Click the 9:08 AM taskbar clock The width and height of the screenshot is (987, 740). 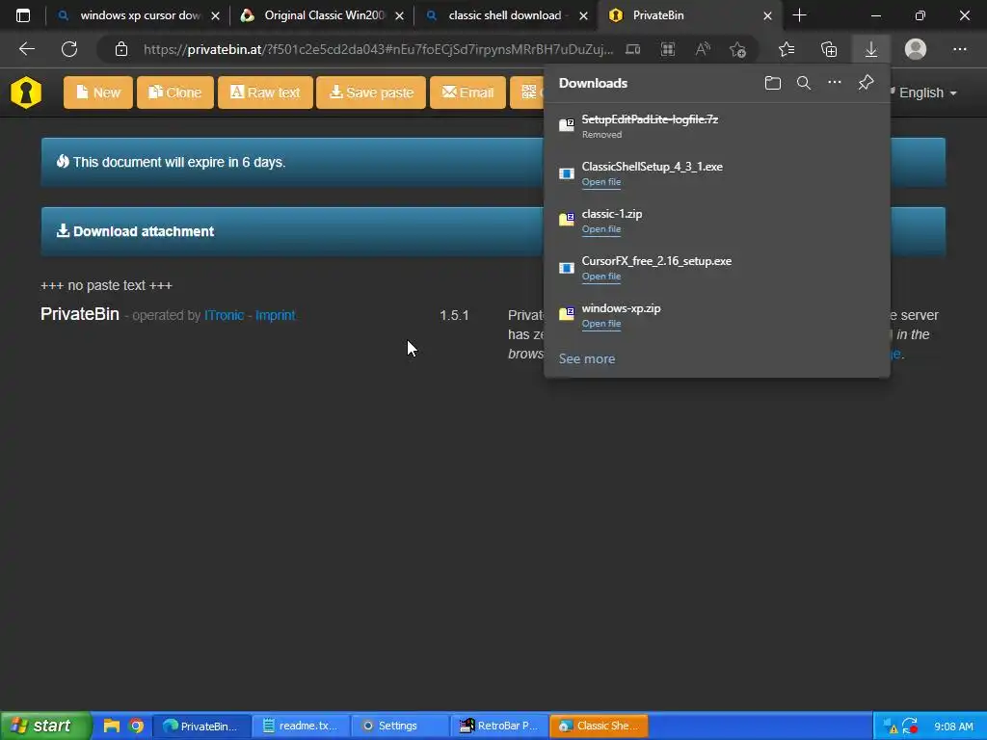953,727
